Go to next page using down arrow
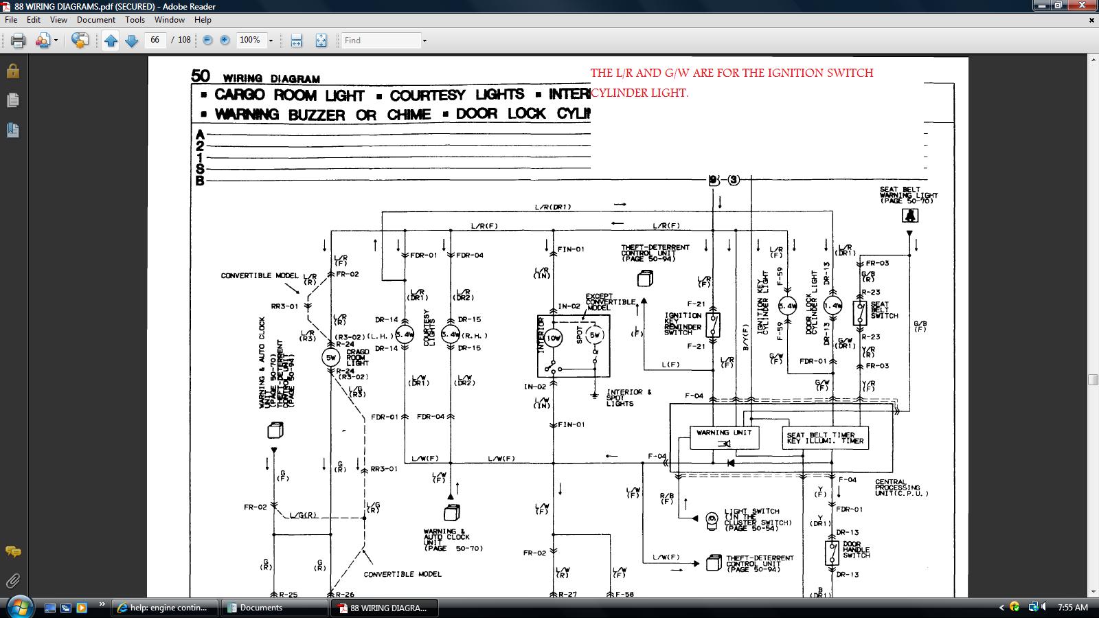The image size is (1099, 618). (131, 41)
